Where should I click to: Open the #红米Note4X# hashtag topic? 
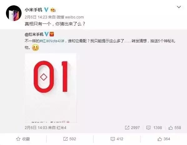(52, 41)
